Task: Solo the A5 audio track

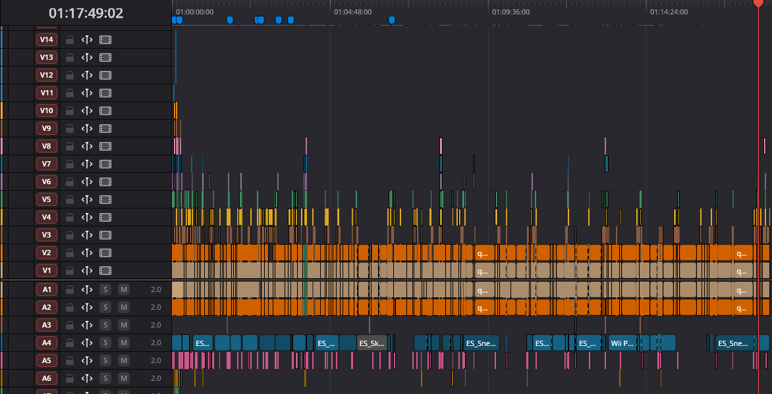Action: coord(105,360)
